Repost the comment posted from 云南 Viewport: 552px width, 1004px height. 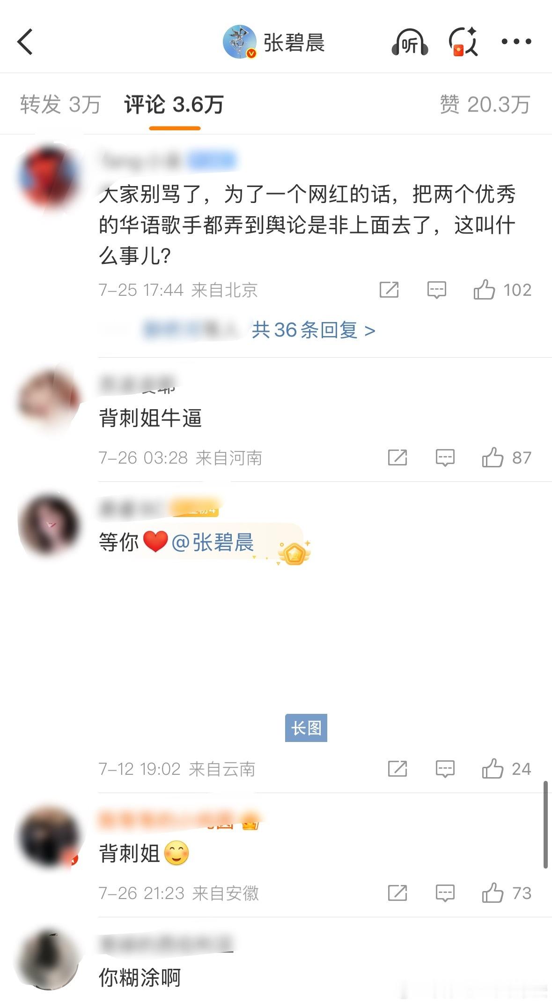tap(397, 769)
